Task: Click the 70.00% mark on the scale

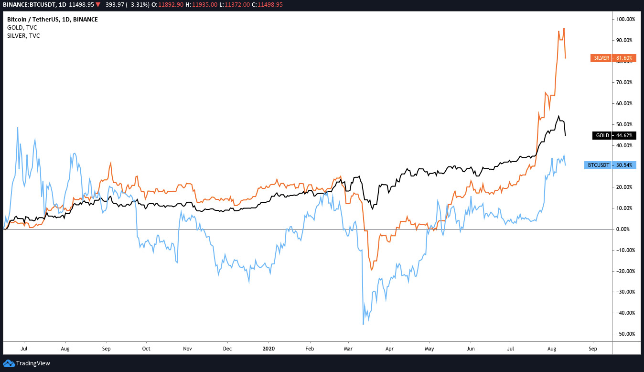Action: (625, 82)
